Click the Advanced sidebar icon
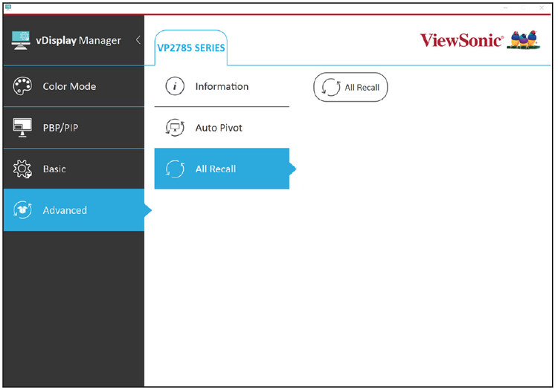The height and width of the screenshot is (390, 558). pos(22,210)
